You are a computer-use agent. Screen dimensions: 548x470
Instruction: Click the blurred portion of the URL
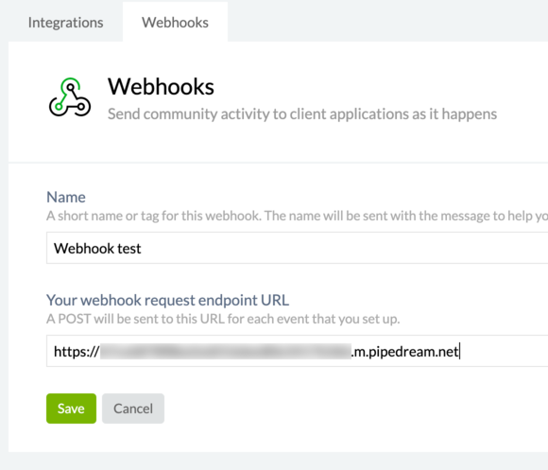point(226,351)
